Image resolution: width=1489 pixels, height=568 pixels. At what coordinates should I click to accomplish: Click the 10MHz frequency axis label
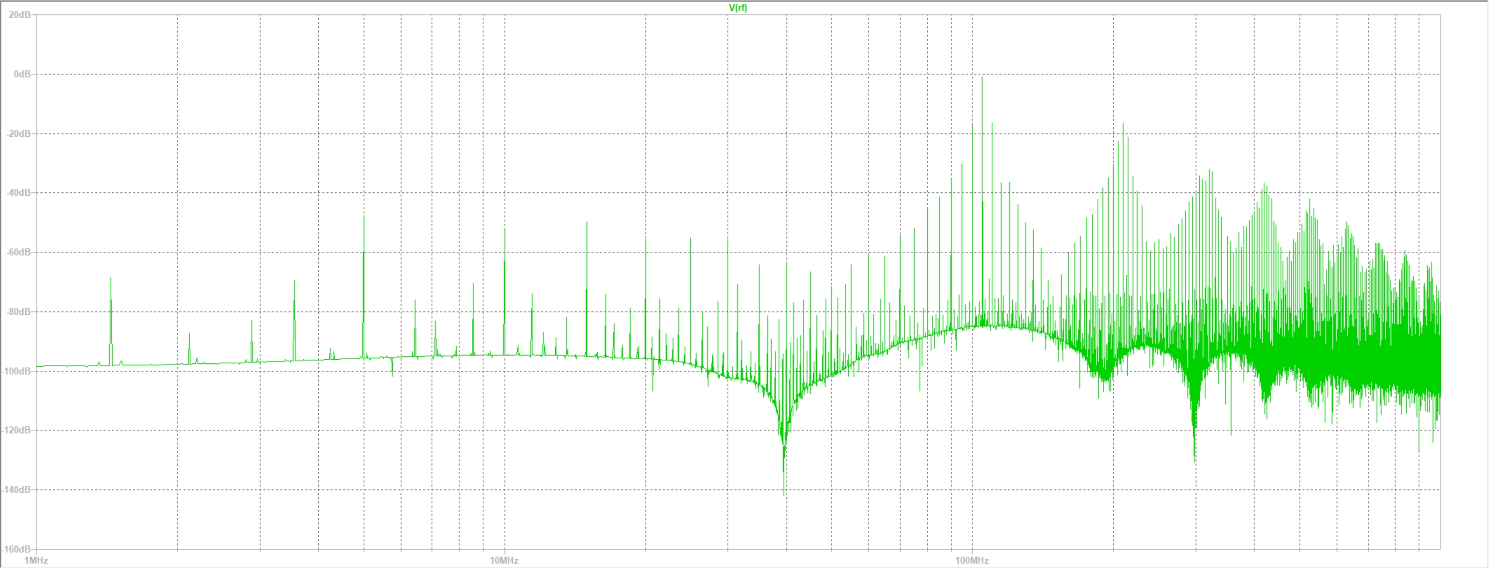coord(504,561)
